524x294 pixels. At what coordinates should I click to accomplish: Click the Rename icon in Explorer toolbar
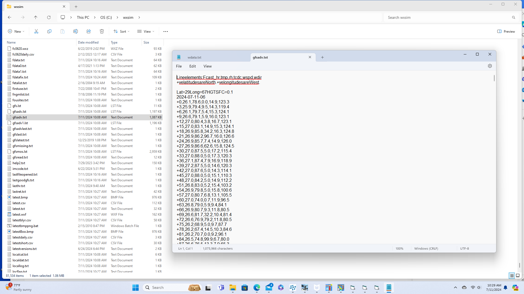pyautogui.click(x=76, y=31)
